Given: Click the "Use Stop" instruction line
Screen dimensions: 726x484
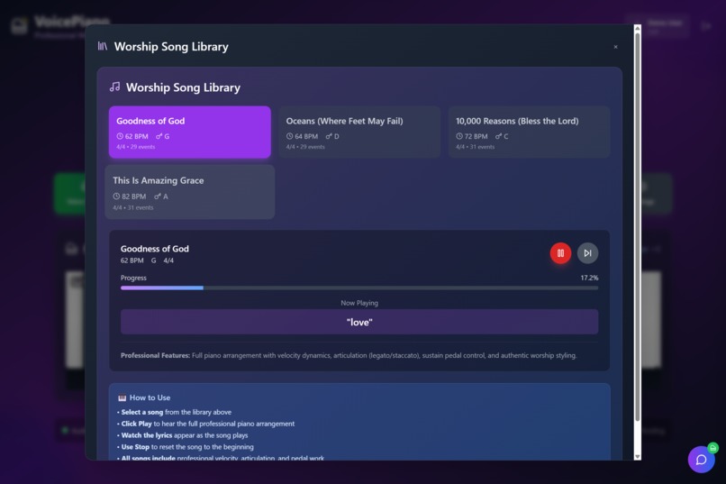Looking at the screenshot, I should point(186,447).
